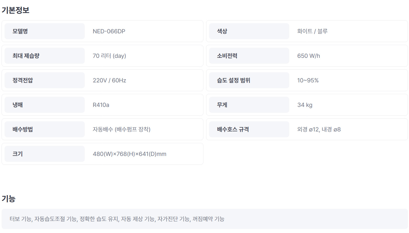Click the R410a refrigerant value
Viewport: 409px width, 233px height.
tap(101, 105)
